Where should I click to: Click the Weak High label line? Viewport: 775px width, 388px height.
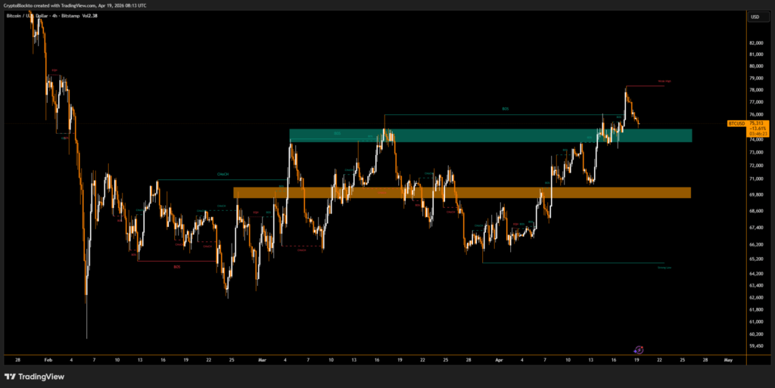[x=661, y=81]
